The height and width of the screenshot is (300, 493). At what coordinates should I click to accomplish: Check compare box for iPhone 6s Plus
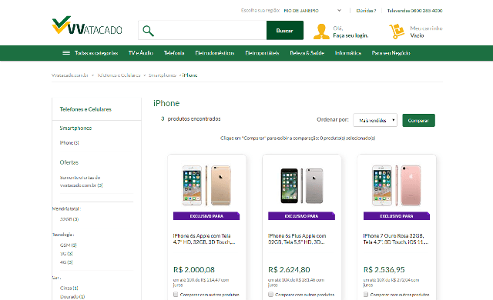(270, 295)
